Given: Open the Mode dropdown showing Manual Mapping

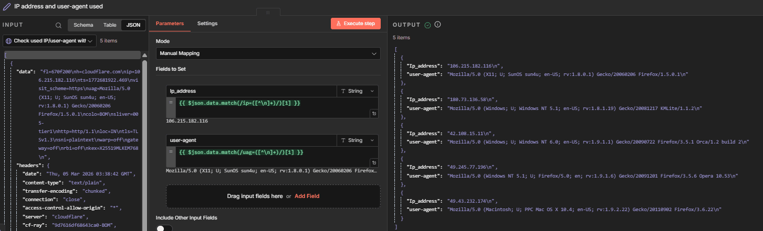Looking at the screenshot, I should point(268,53).
